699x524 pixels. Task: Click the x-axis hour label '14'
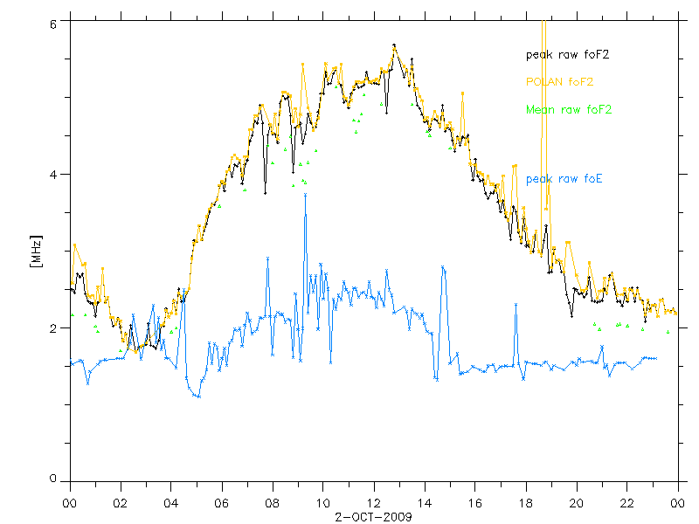[x=425, y=504]
